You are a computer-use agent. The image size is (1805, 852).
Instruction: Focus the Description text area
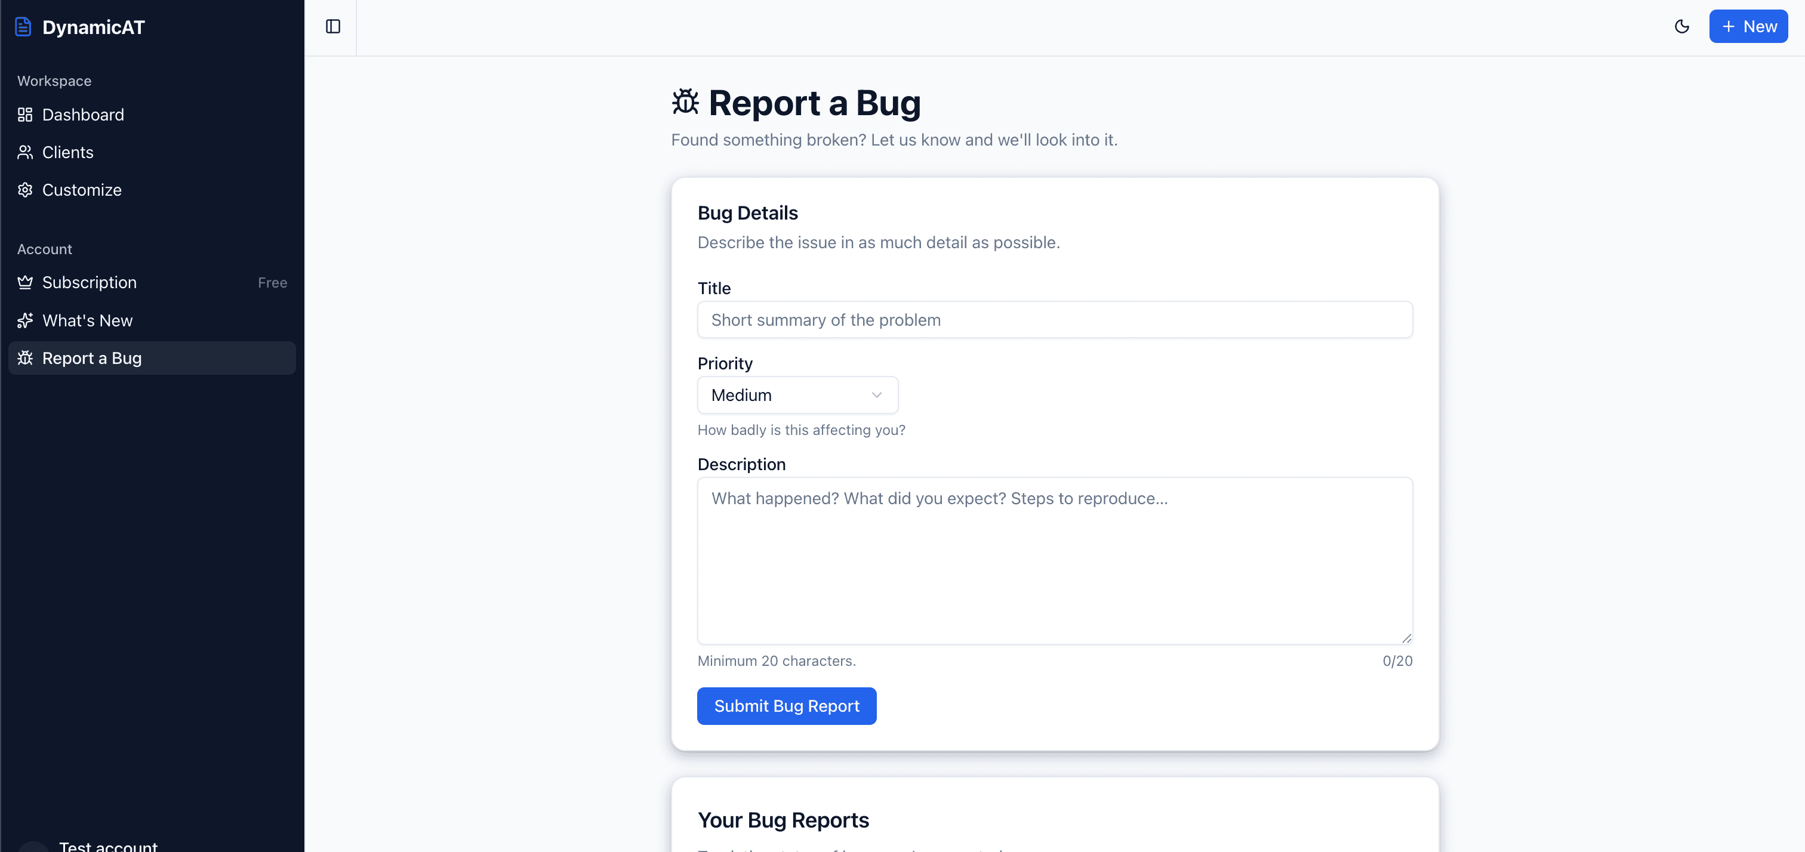[1055, 560]
